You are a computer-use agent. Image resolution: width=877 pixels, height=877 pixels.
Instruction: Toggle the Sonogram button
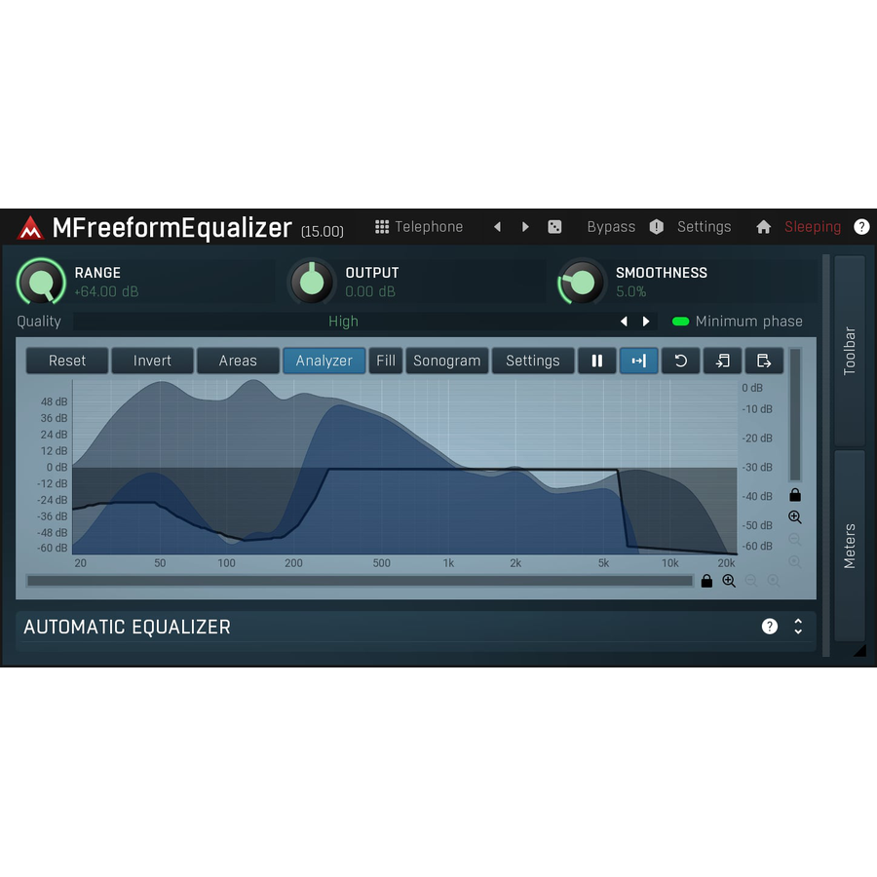[x=447, y=361]
